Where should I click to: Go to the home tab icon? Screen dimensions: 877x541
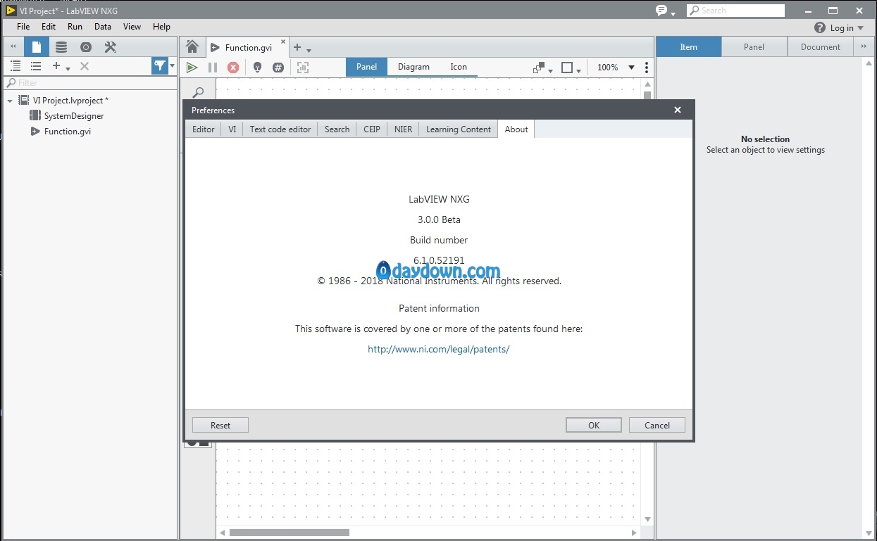click(192, 47)
